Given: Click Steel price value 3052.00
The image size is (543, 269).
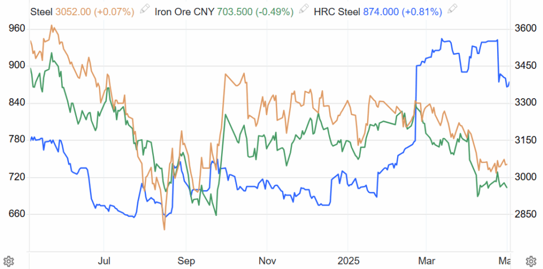Looking at the screenshot, I should (x=73, y=12).
